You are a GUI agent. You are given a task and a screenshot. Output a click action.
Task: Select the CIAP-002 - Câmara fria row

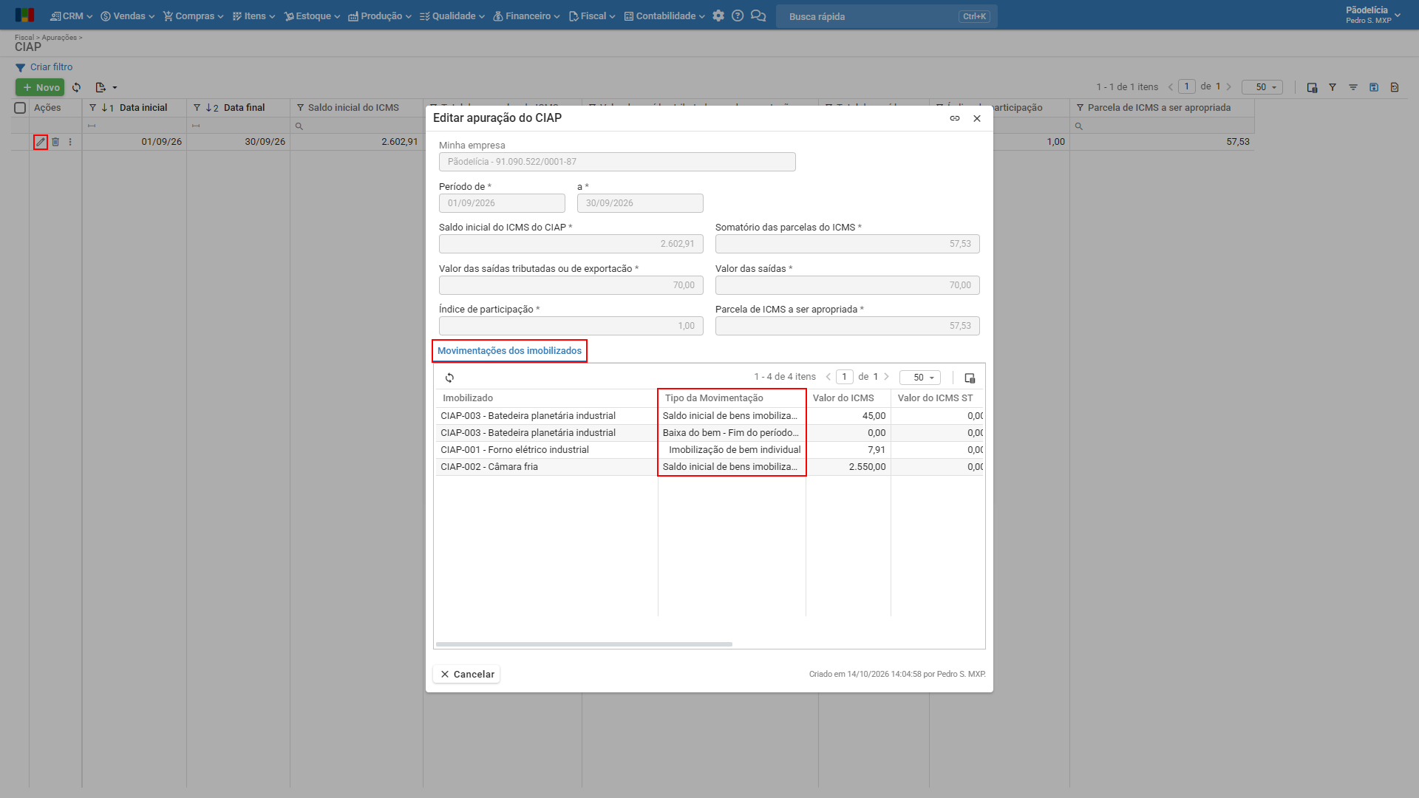(709, 467)
